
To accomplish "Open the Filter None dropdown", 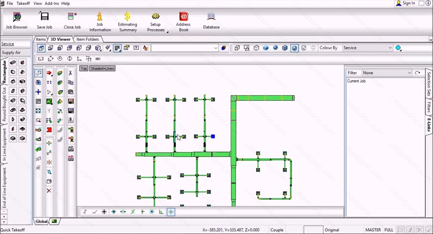I will [387, 73].
